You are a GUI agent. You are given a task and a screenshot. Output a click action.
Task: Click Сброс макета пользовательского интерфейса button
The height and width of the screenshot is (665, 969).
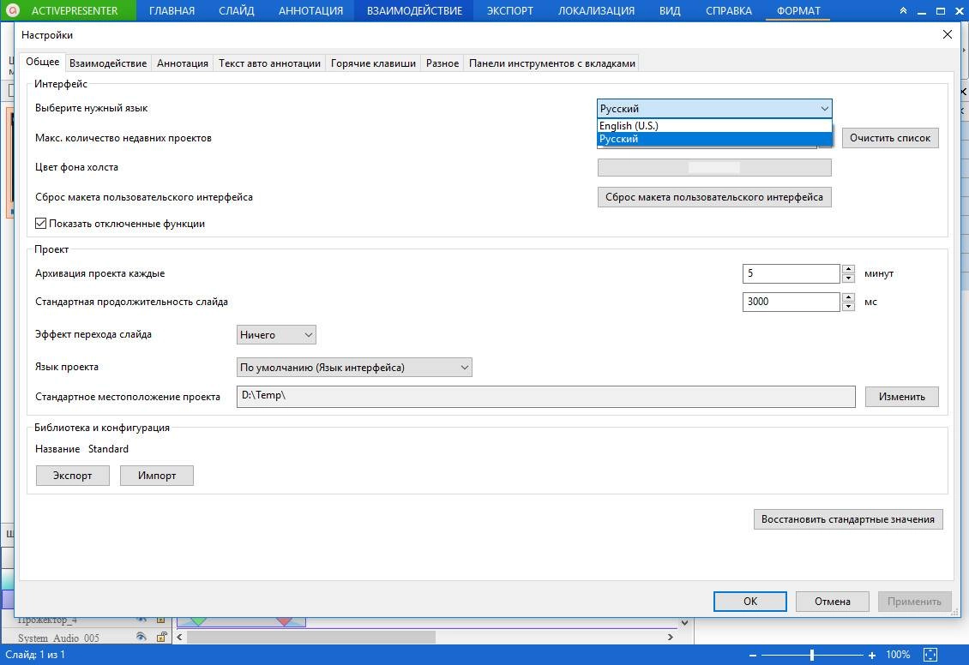pyautogui.click(x=714, y=197)
